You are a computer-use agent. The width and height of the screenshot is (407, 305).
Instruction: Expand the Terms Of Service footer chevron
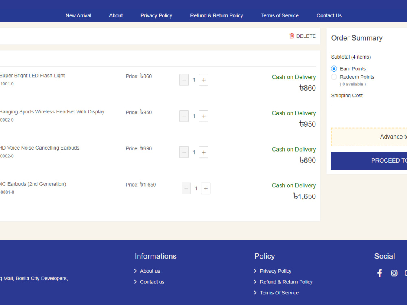click(x=256, y=292)
